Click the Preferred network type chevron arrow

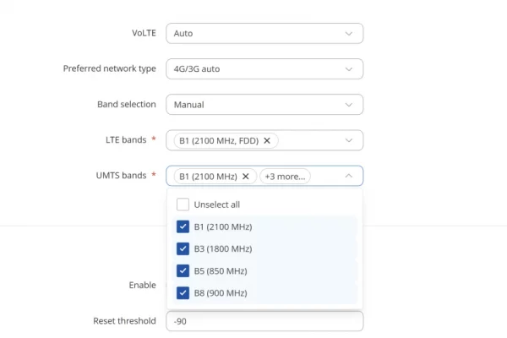tap(348, 69)
